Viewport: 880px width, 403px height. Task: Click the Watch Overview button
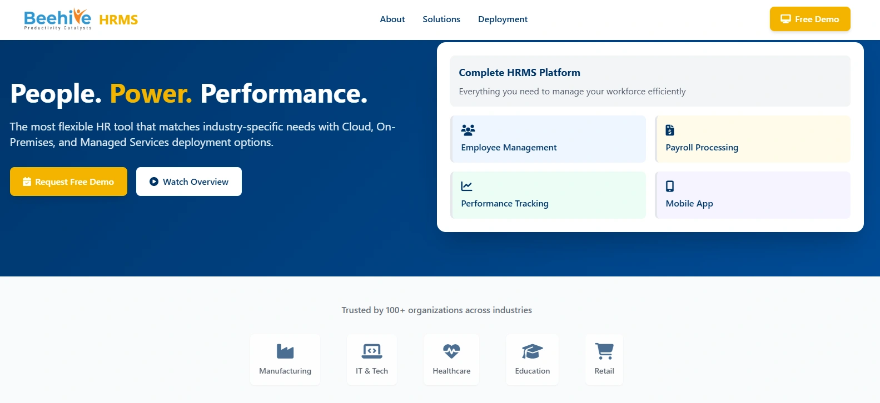[189, 182]
